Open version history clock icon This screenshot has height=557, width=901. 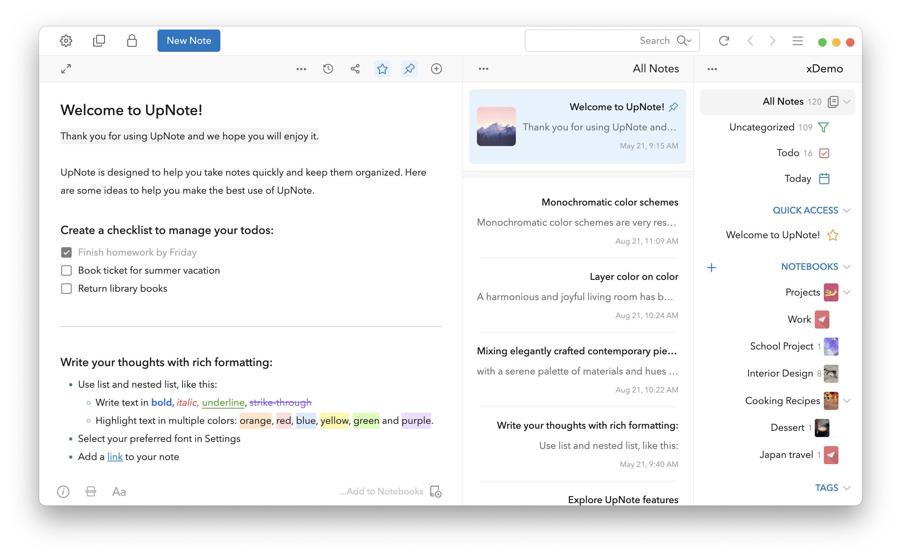(x=328, y=69)
